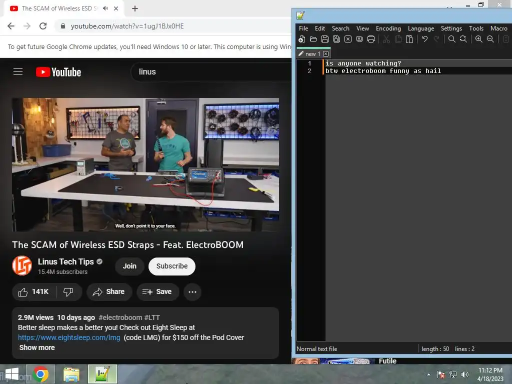Click the Open file icon in Notepad++
This screenshot has width=512, height=384.
(x=313, y=39)
